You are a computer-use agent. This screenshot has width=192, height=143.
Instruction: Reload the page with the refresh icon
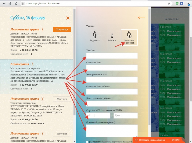(16, 4)
